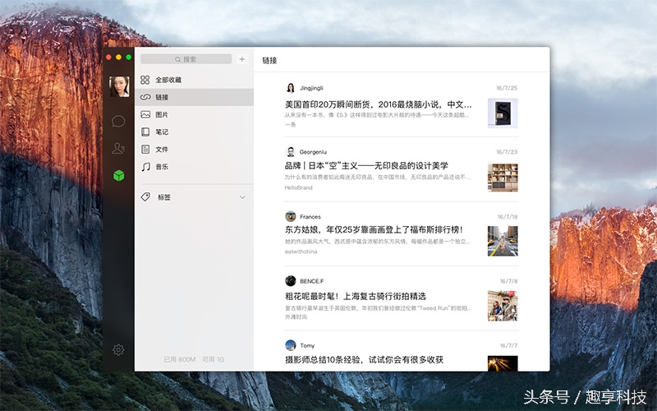Click the date 16/7/18
Screen dimensions: 657x411
[508, 217]
